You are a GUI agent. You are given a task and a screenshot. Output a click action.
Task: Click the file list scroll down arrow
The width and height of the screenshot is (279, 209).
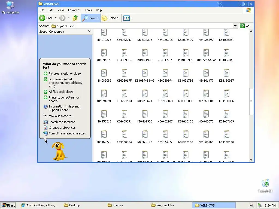click(251, 160)
